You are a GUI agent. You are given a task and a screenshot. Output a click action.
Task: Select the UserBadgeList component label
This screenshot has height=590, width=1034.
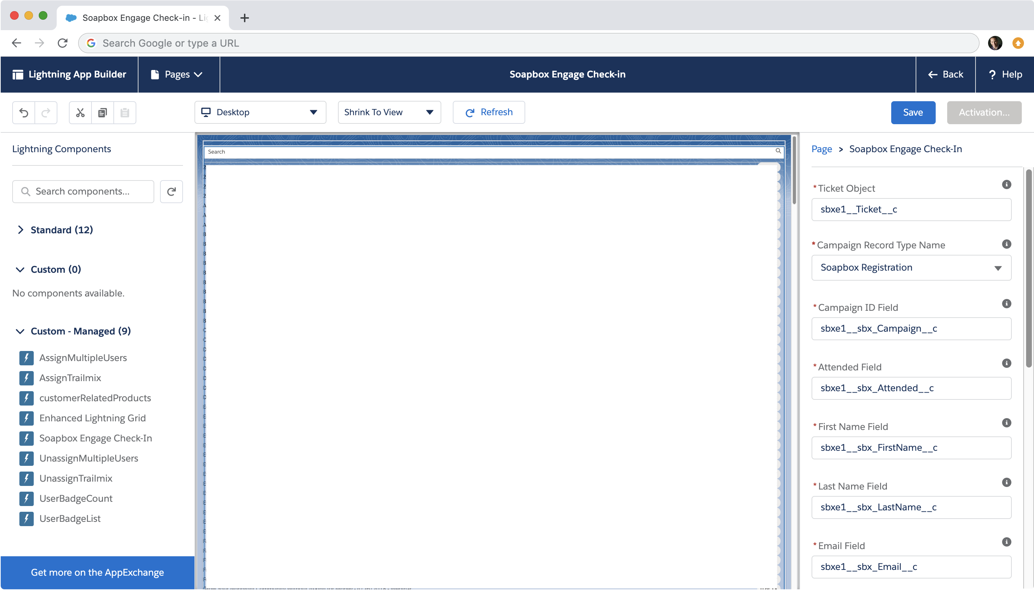tap(70, 518)
